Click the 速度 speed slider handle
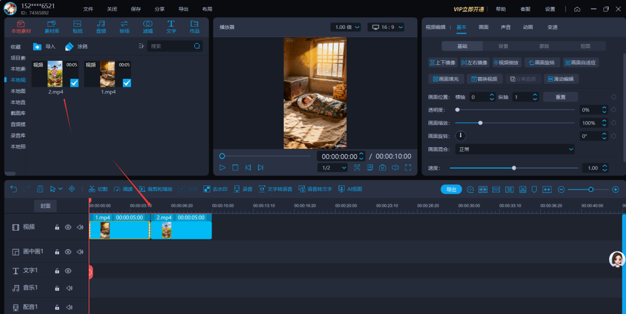The width and height of the screenshot is (626, 314). (514, 168)
